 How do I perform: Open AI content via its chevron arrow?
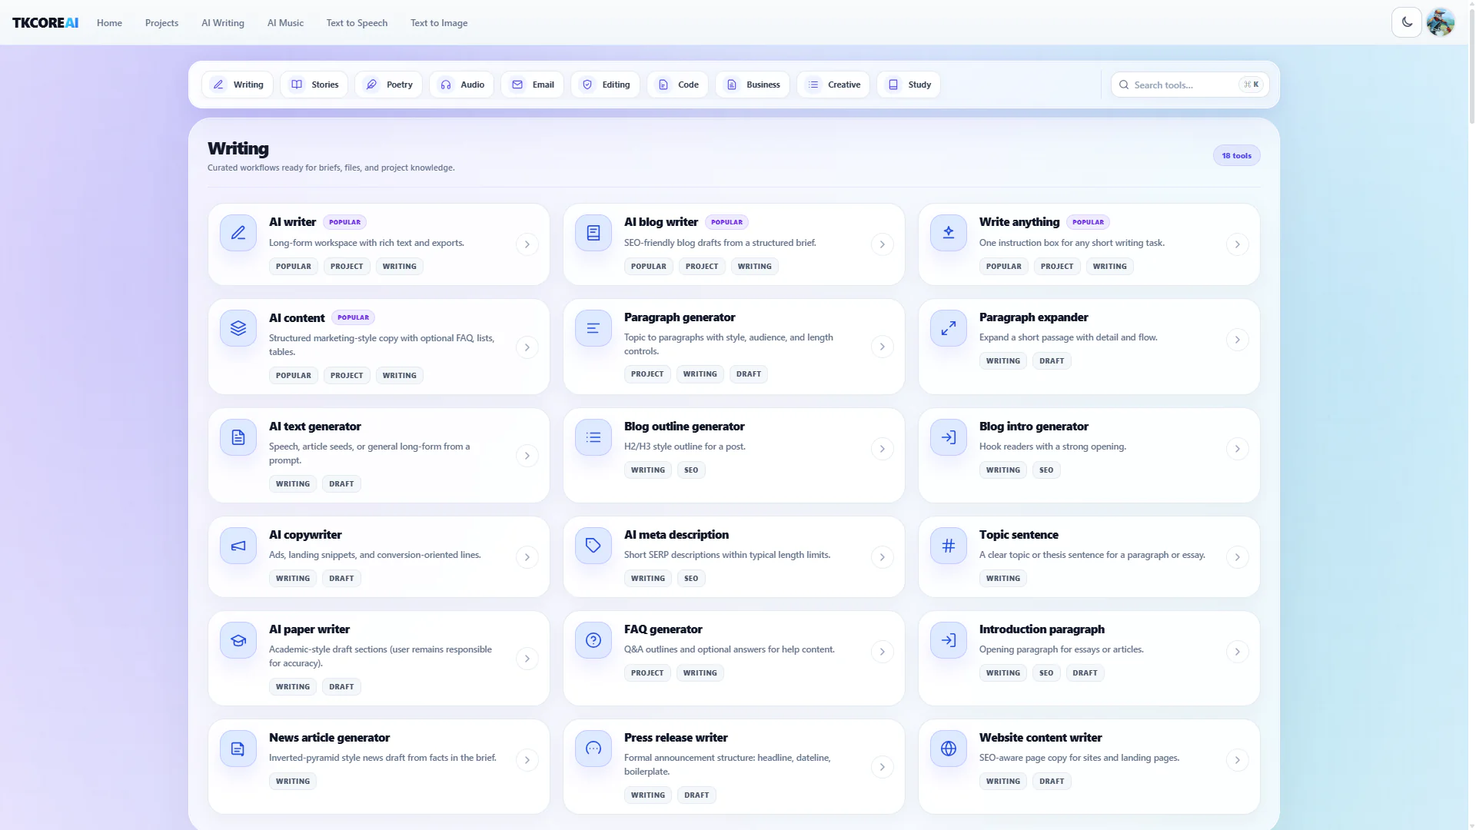(527, 347)
